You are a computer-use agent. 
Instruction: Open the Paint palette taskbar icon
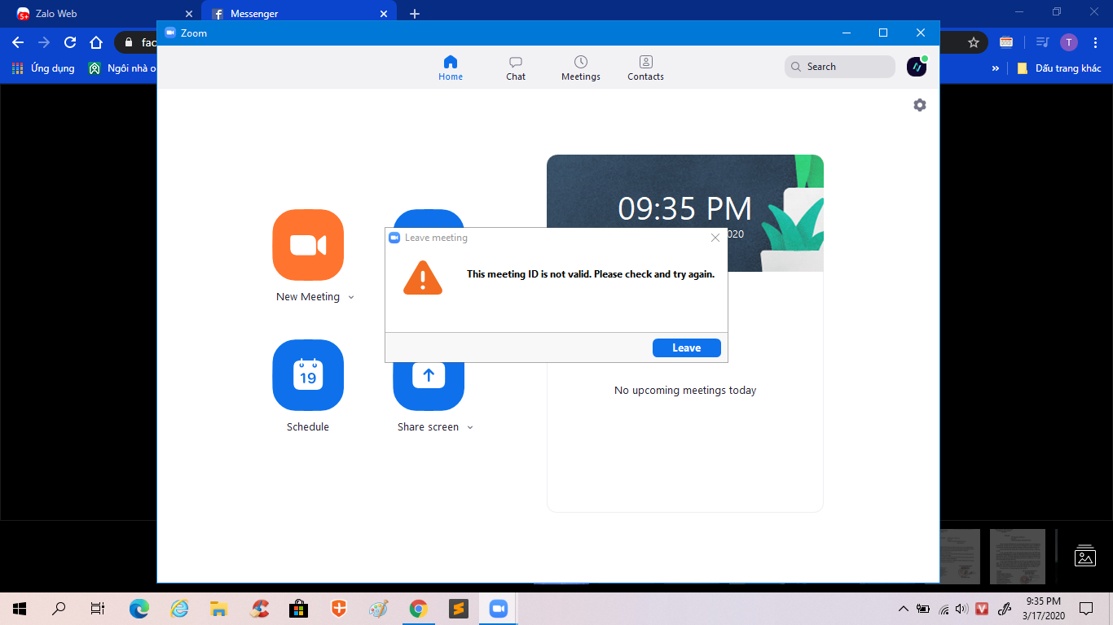379,608
